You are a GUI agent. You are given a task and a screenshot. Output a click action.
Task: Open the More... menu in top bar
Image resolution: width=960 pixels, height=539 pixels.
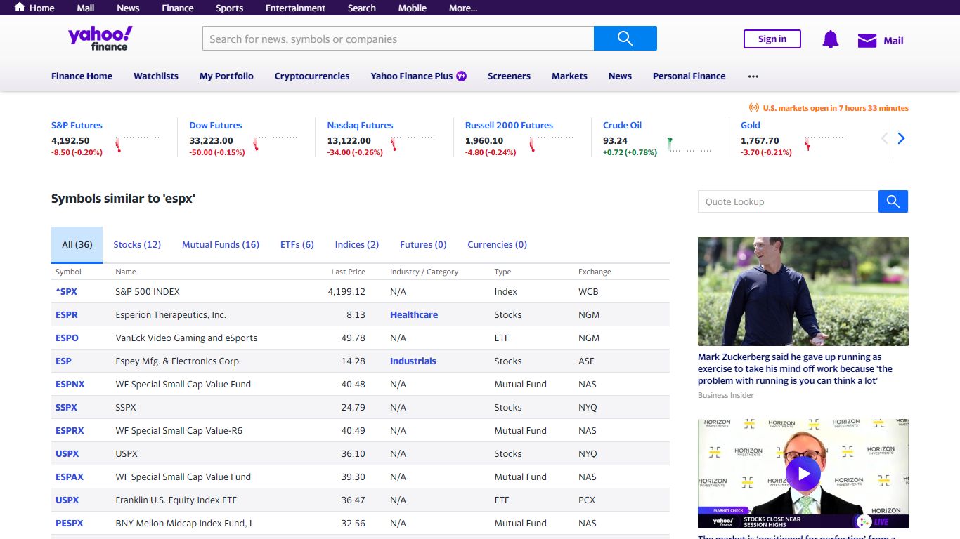coord(463,8)
